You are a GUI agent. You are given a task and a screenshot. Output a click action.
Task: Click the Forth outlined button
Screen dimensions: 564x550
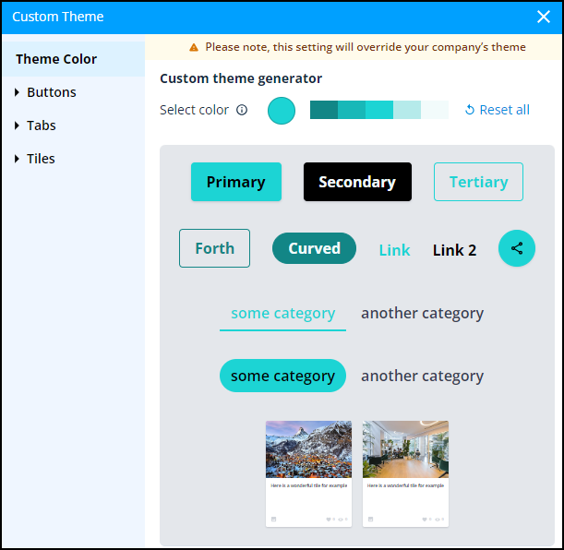point(214,248)
